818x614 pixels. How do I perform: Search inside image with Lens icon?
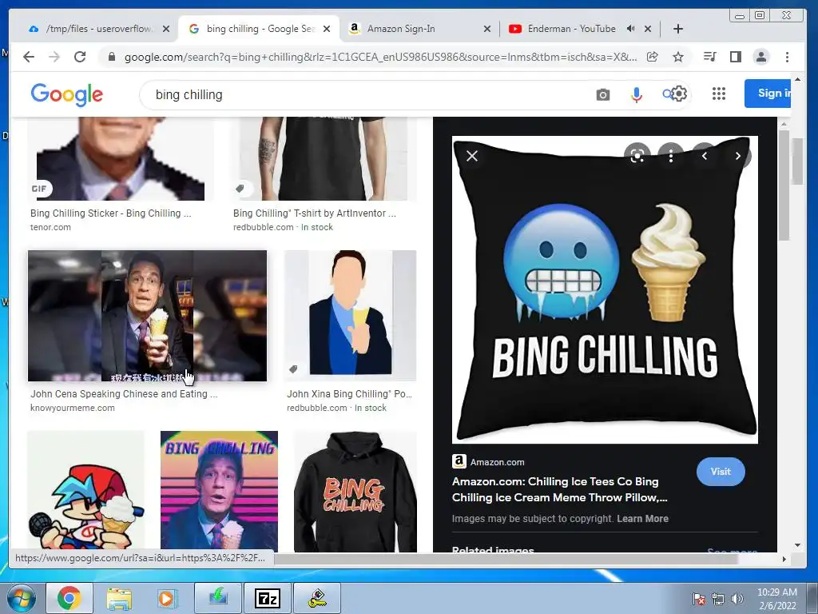click(x=637, y=156)
